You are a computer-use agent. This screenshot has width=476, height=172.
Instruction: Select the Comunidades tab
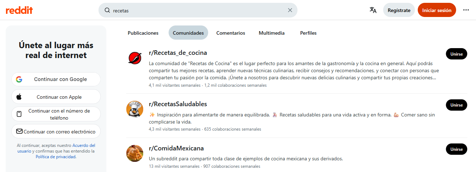[x=188, y=33]
